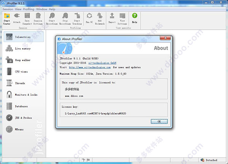Open the CPU views section
The width and height of the screenshot is (228, 164).
24,71
